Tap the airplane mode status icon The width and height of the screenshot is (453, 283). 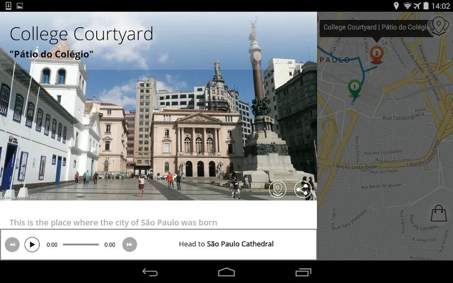coord(416,6)
